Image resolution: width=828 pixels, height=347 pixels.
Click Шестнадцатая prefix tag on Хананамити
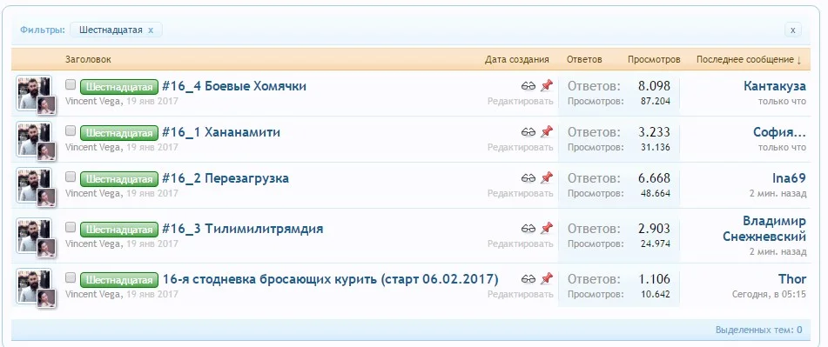coord(119,132)
